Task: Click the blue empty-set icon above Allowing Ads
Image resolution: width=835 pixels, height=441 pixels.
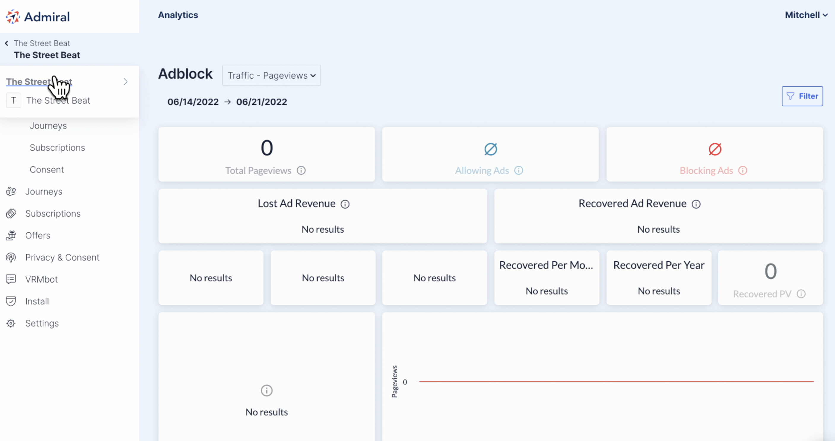Action: click(x=490, y=149)
